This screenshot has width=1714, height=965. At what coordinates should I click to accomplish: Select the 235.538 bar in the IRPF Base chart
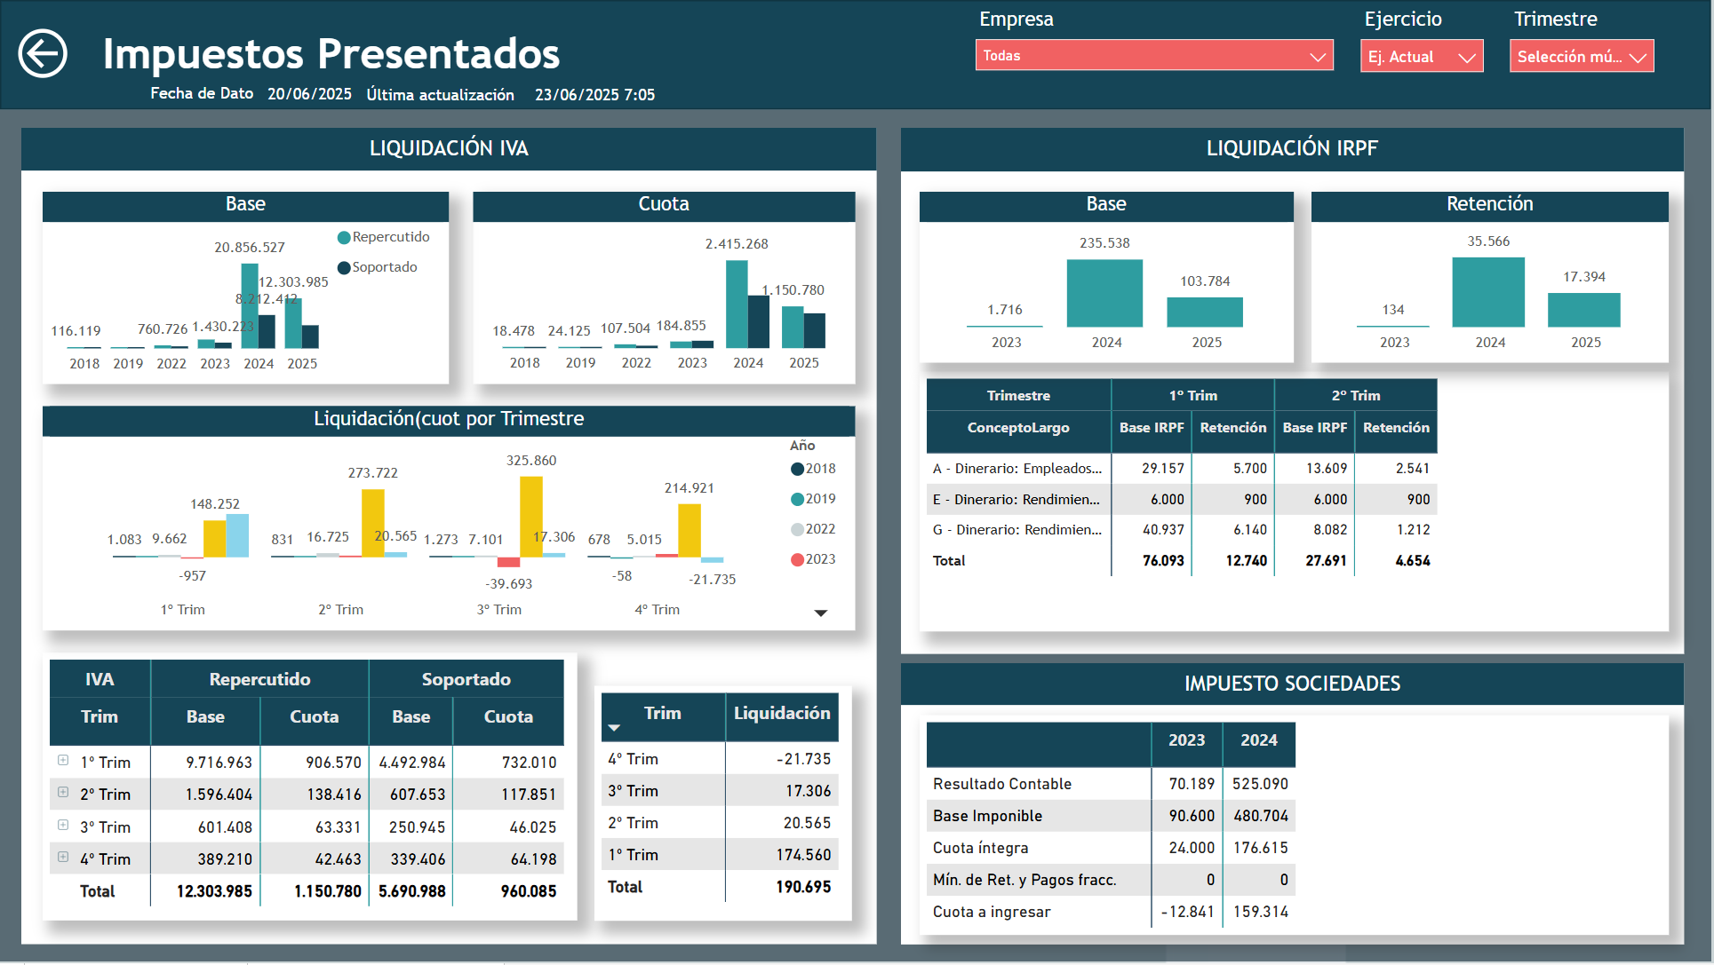(1104, 293)
